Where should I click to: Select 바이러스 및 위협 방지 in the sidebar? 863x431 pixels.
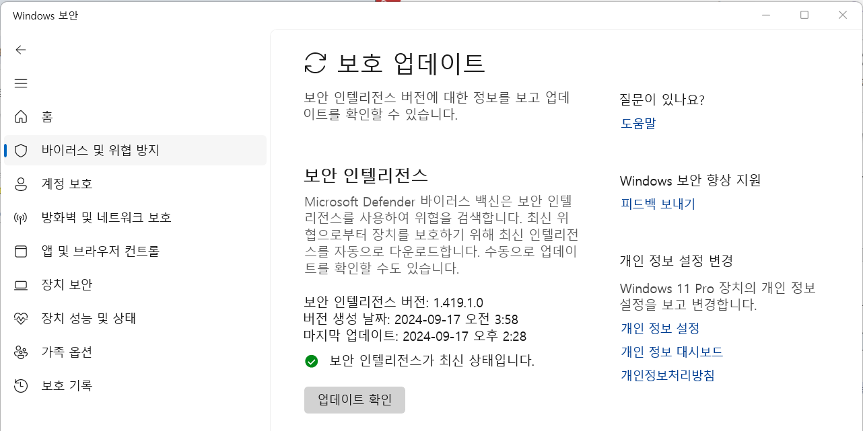tap(135, 151)
